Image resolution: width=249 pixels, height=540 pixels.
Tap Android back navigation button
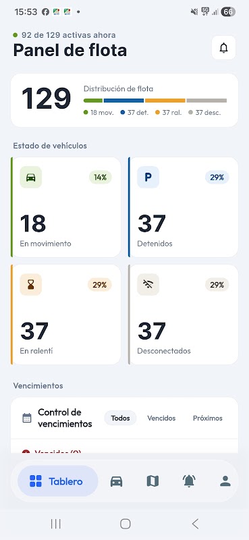[195, 524]
